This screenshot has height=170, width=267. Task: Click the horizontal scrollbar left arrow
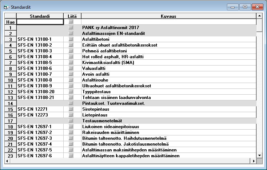click(7, 161)
